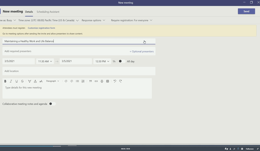Toggle bold formatting in the editor
The image size is (260, 151).
tap(5, 81)
